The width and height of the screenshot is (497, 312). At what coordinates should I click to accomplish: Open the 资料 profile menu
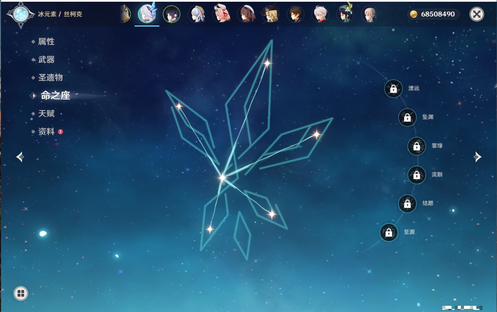point(46,131)
